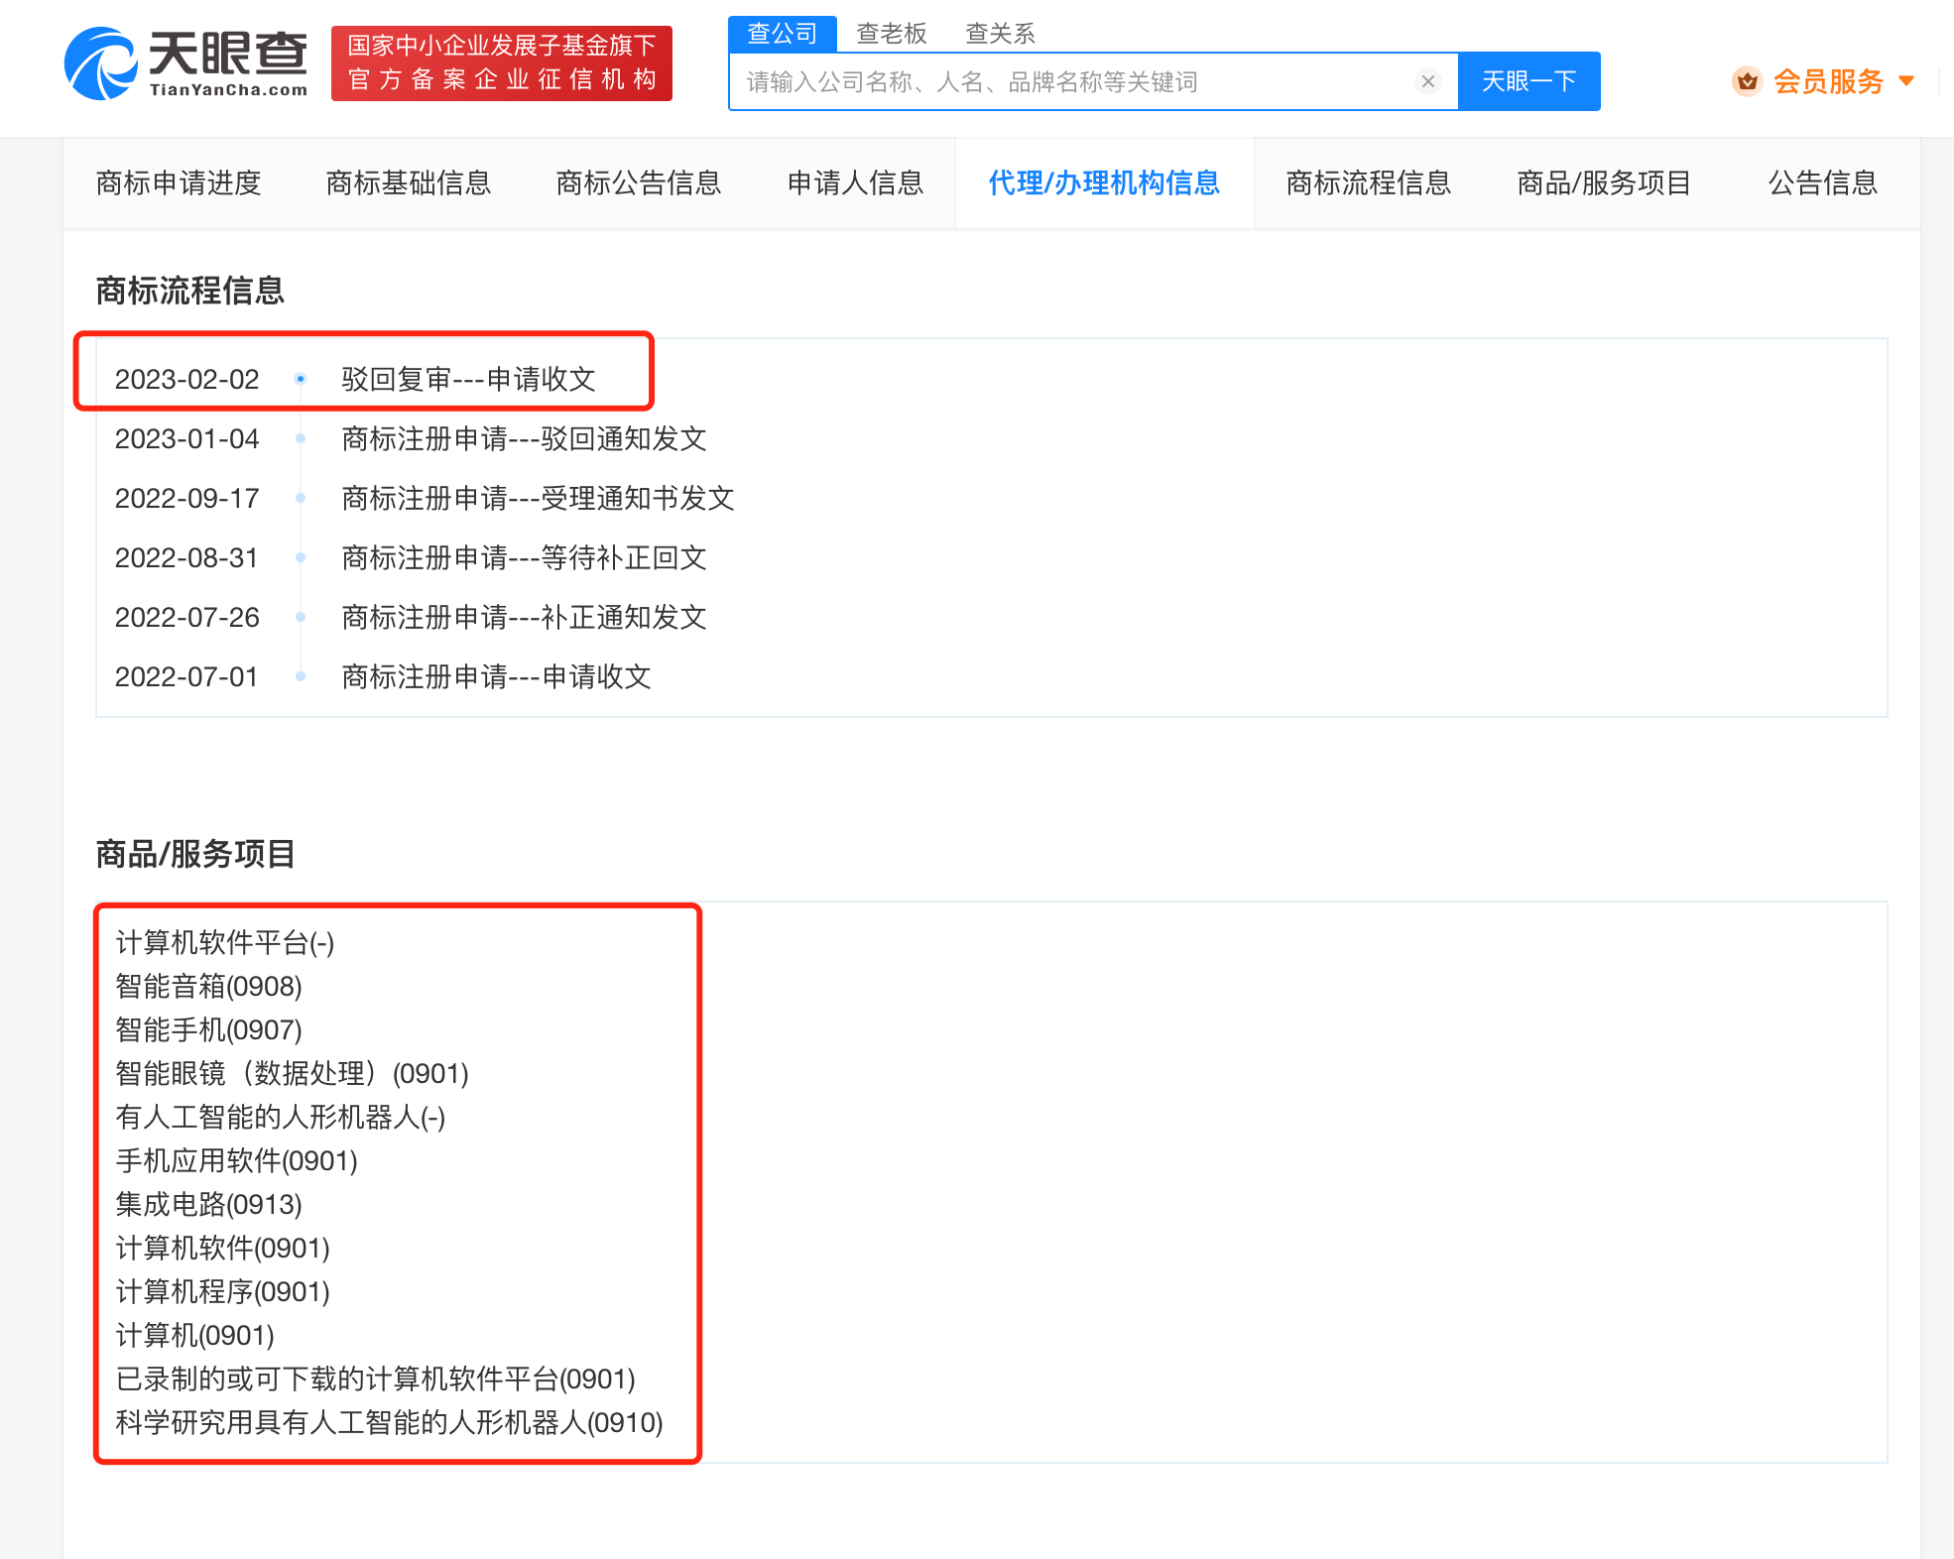Click the item 有人工智能的人形机器人(-)
This screenshot has height=1559, width=1954.
pyautogui.click(x=281, y=1117)
